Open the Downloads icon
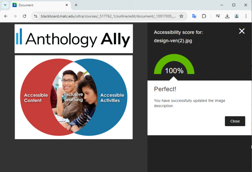Screen dimensions: 252x172 tap(227, 16)
